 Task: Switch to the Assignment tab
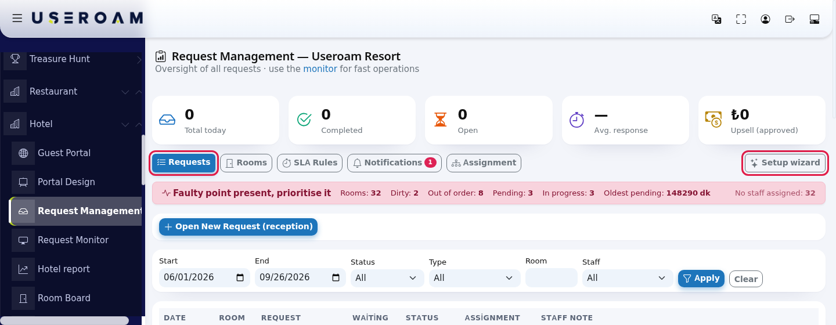tap(484, 163)
